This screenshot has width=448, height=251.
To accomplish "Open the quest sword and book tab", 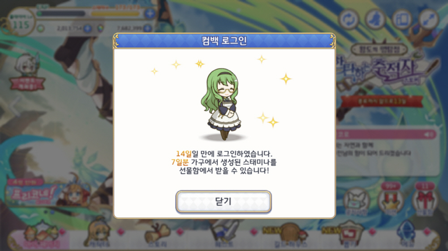I will [x=225, y=235].
